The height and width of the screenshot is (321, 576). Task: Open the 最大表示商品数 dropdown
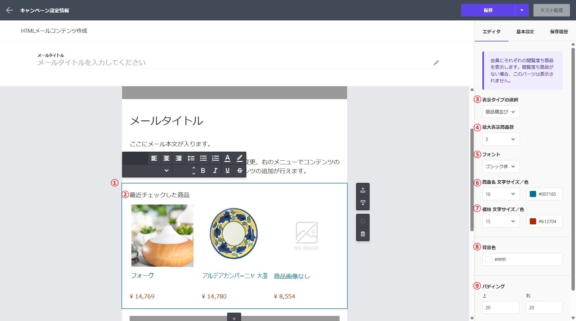pos(501,139)
